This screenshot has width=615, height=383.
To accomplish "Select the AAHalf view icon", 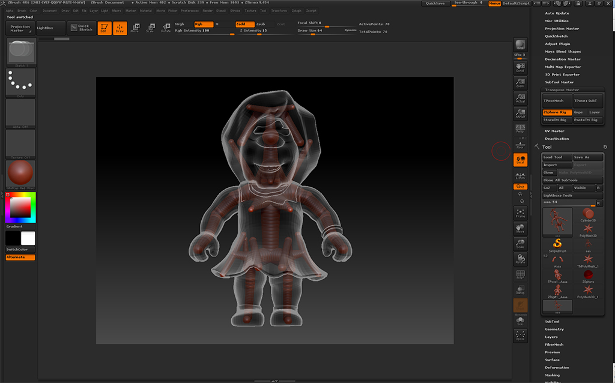I will click(520, 113).
